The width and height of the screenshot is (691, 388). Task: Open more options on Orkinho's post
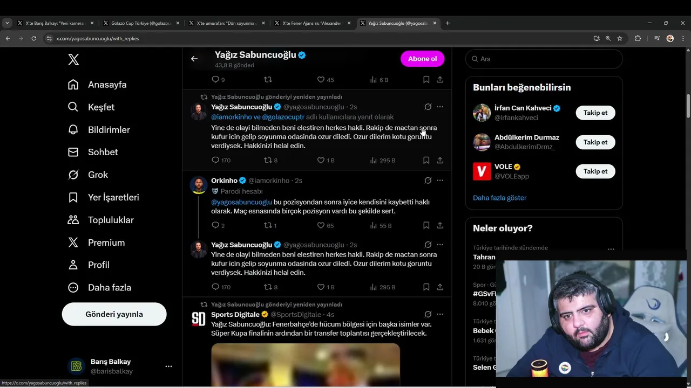click(x=440, y=181)
